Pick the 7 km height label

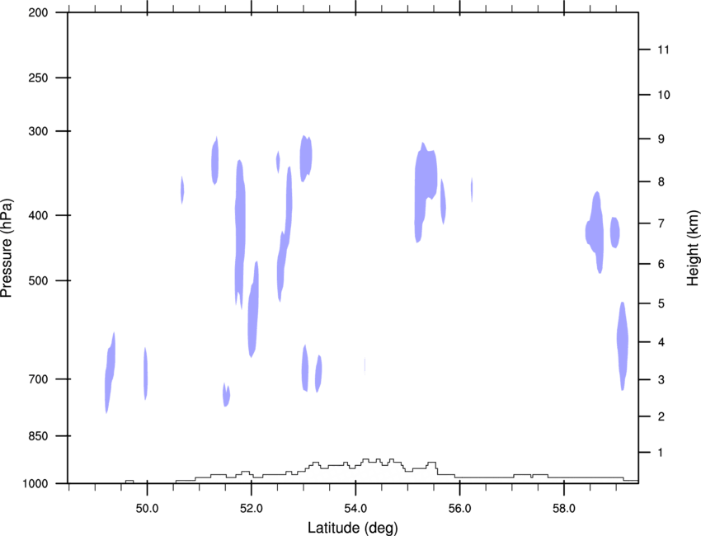point(661,223)
